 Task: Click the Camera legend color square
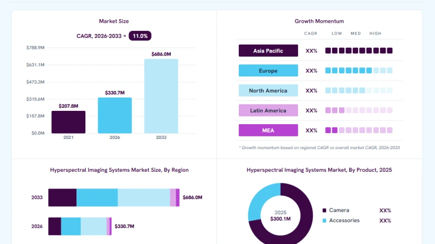(x=324, y=211)
